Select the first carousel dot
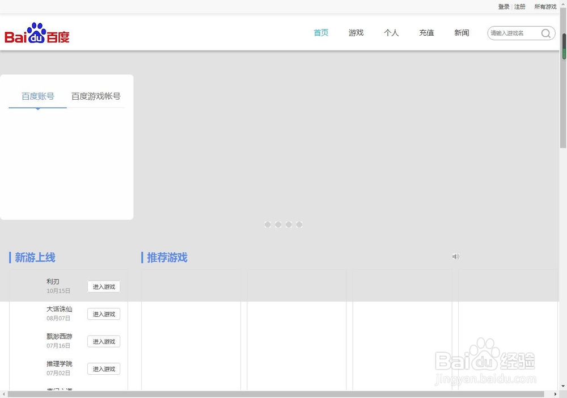The height and width of the screenshot is (398, 567). pos(267,225)
